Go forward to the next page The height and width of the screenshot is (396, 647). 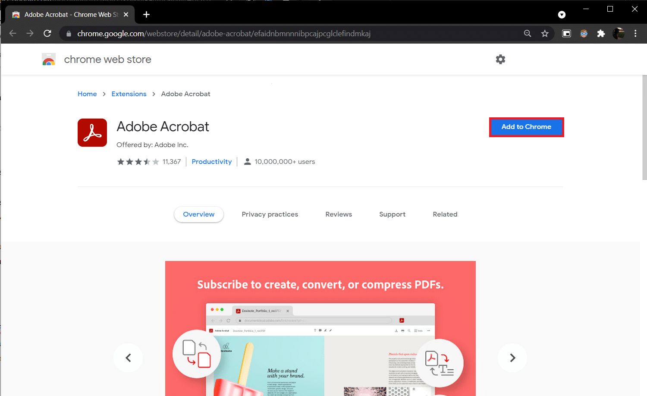point(30,34)
